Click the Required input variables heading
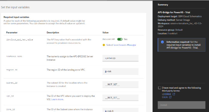209x112 pixels. pos(16,17)
